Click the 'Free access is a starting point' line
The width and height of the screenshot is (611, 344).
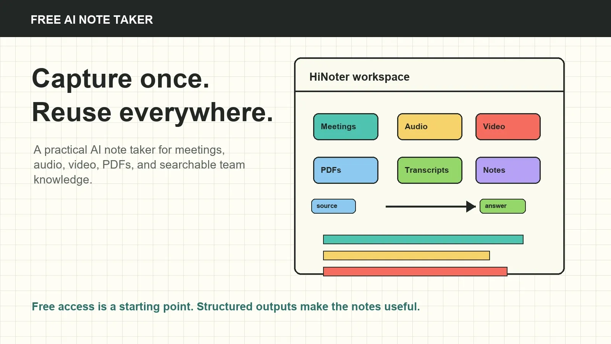click(226, 307)
